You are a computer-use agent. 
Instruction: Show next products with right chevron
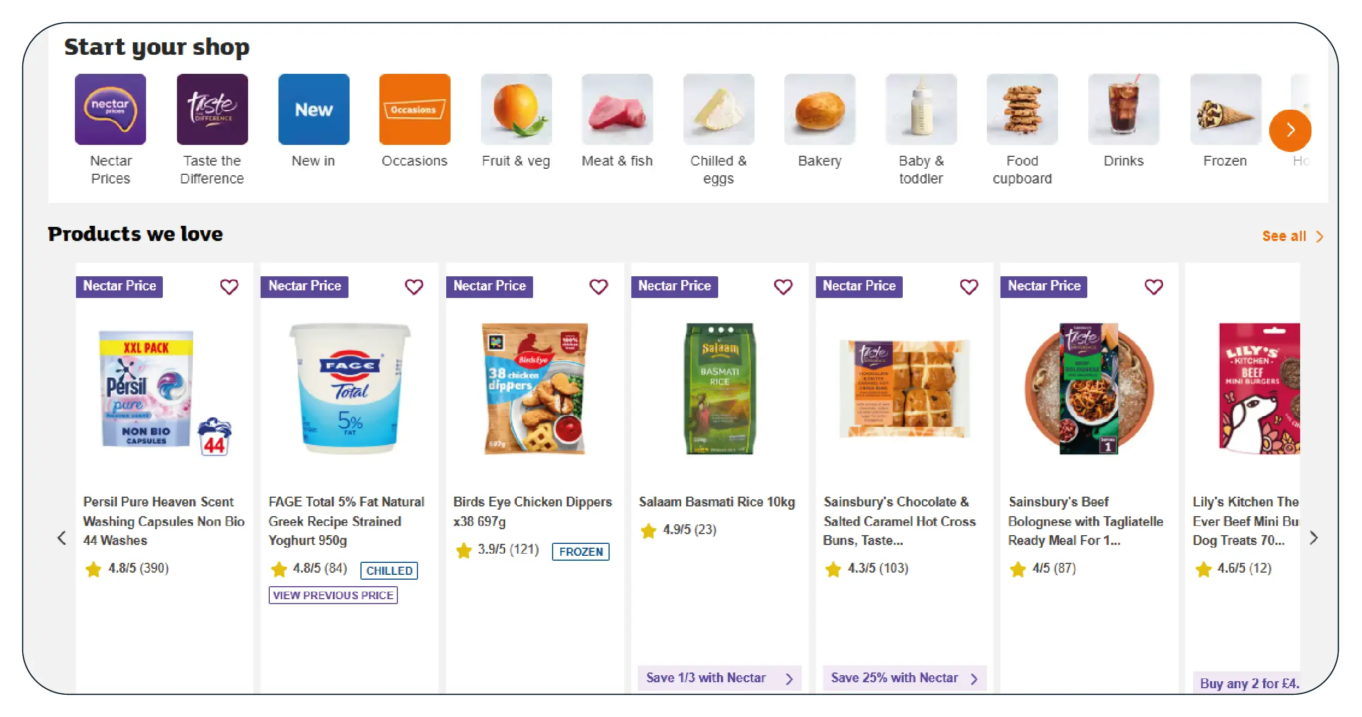coord(1314,538)
